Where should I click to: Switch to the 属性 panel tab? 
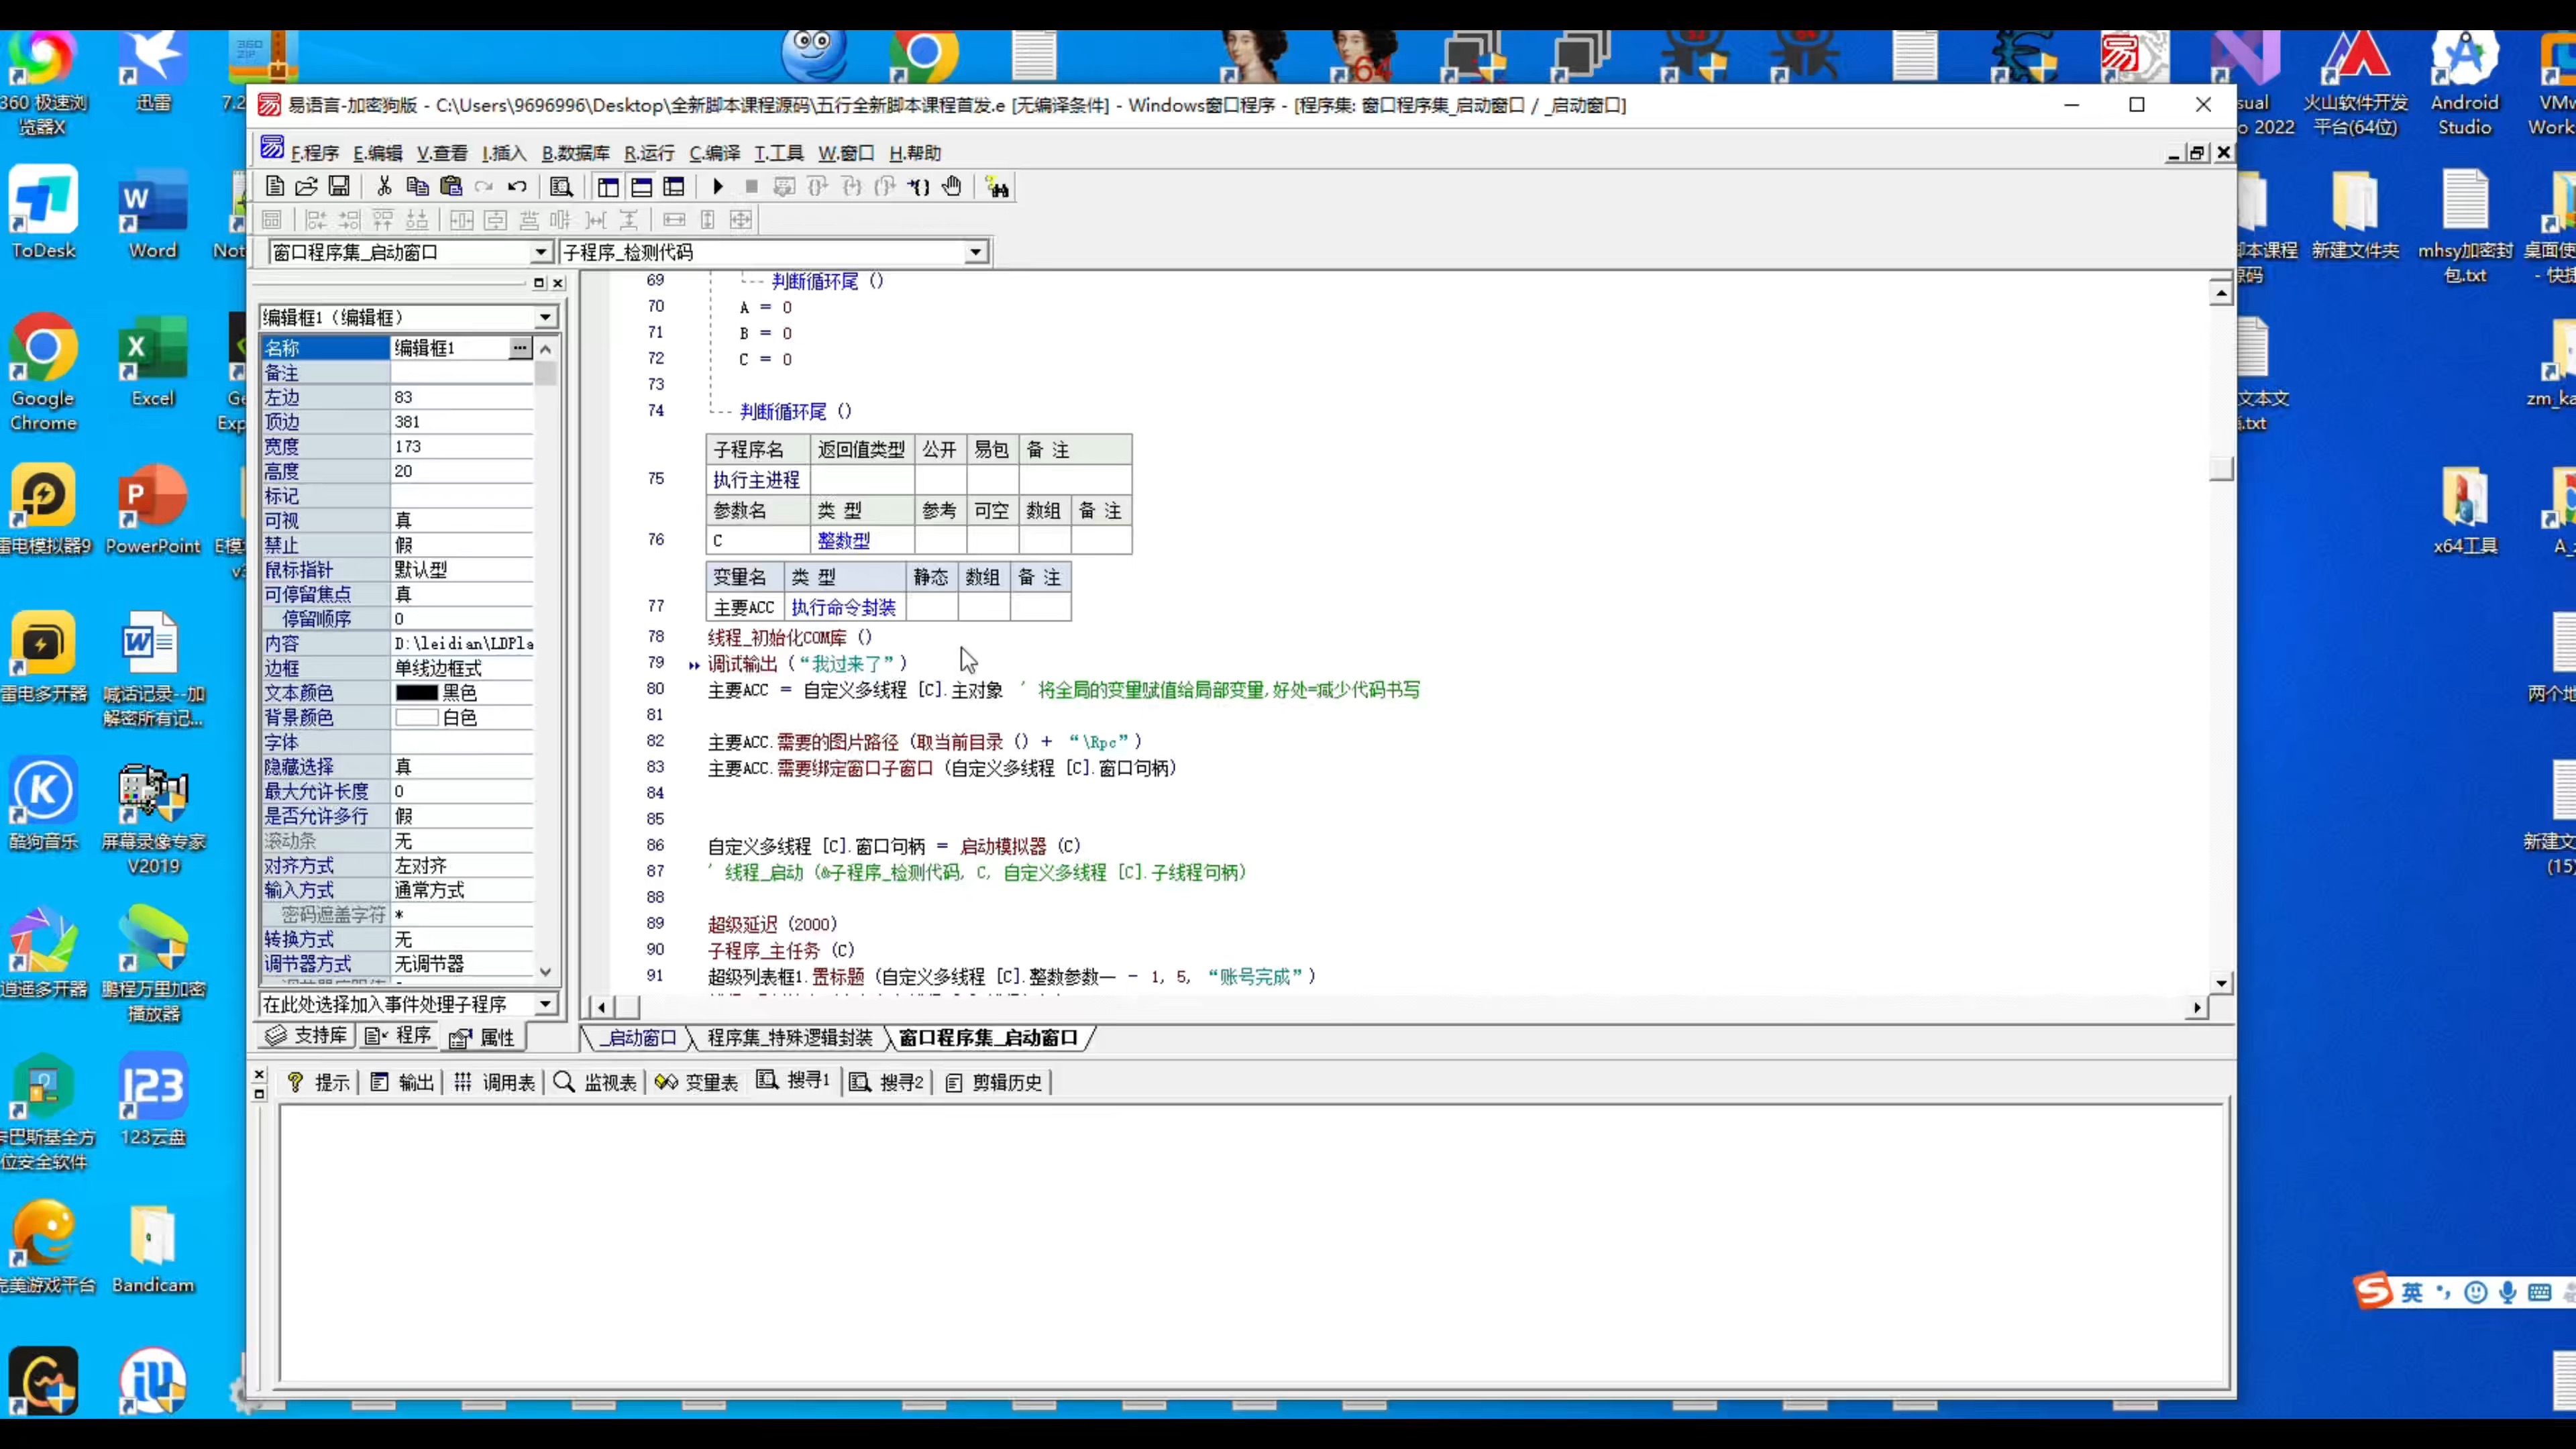tap(482, 1037)
